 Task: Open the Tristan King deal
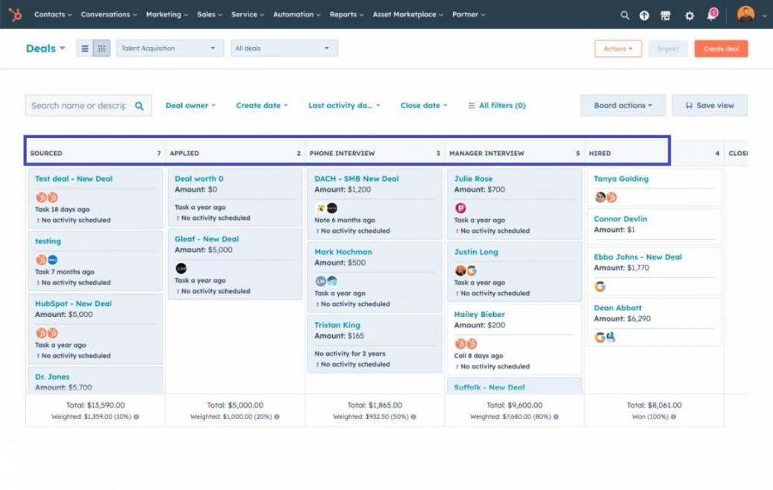click(337, 325)
